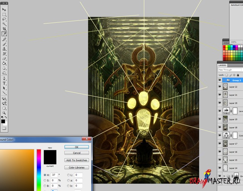Select the Levels adjustment layer thumbnail
This screenshot has width=243, height=191.
(226, 111)
